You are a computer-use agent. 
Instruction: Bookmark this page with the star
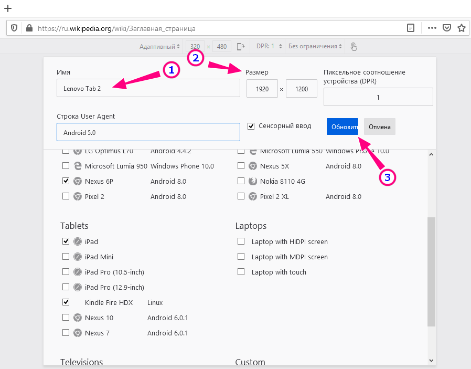coord(462,28)
